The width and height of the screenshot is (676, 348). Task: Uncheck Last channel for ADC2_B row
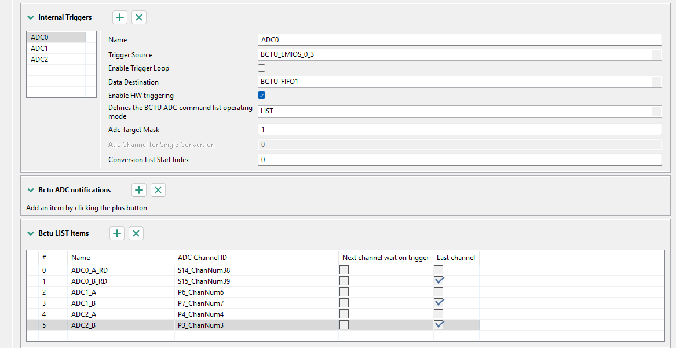439,325
